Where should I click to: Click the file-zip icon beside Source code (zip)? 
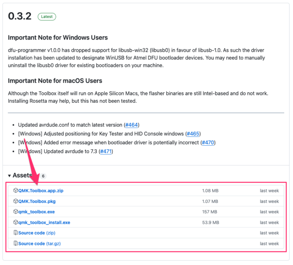pos(15,233)
